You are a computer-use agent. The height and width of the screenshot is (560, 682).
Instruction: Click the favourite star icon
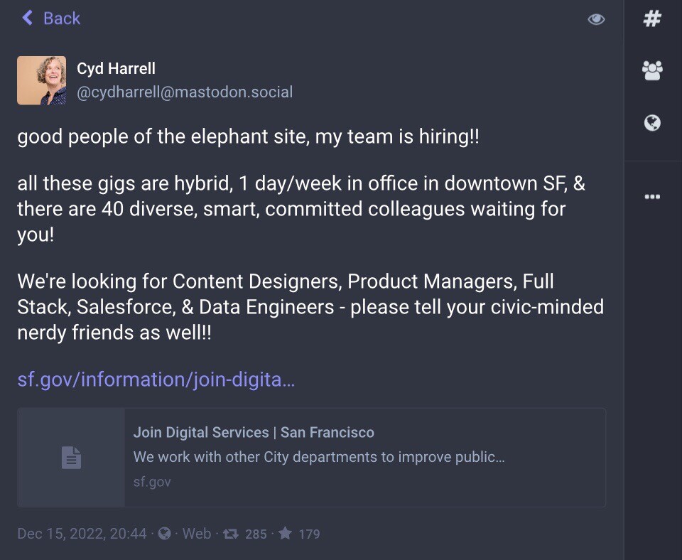(x=285, y=534)
